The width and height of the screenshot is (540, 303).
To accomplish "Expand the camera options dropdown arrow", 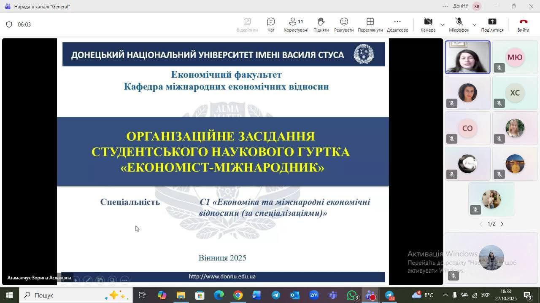I will (442, 24).
